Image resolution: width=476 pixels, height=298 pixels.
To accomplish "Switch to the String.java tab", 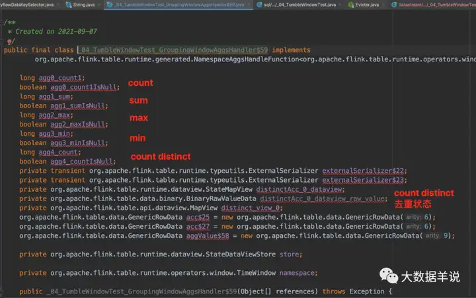I will point(84,5).
